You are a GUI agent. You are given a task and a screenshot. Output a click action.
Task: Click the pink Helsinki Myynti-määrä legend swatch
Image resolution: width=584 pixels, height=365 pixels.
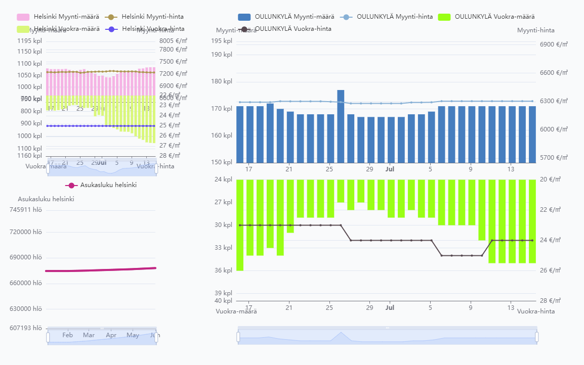coord(23,17)
